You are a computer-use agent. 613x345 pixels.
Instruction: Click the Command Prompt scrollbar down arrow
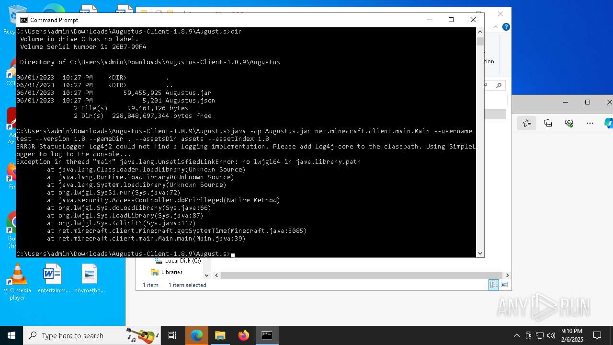480,253
